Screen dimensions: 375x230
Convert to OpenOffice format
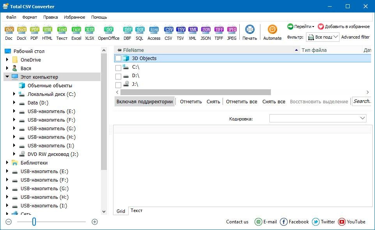109,33
